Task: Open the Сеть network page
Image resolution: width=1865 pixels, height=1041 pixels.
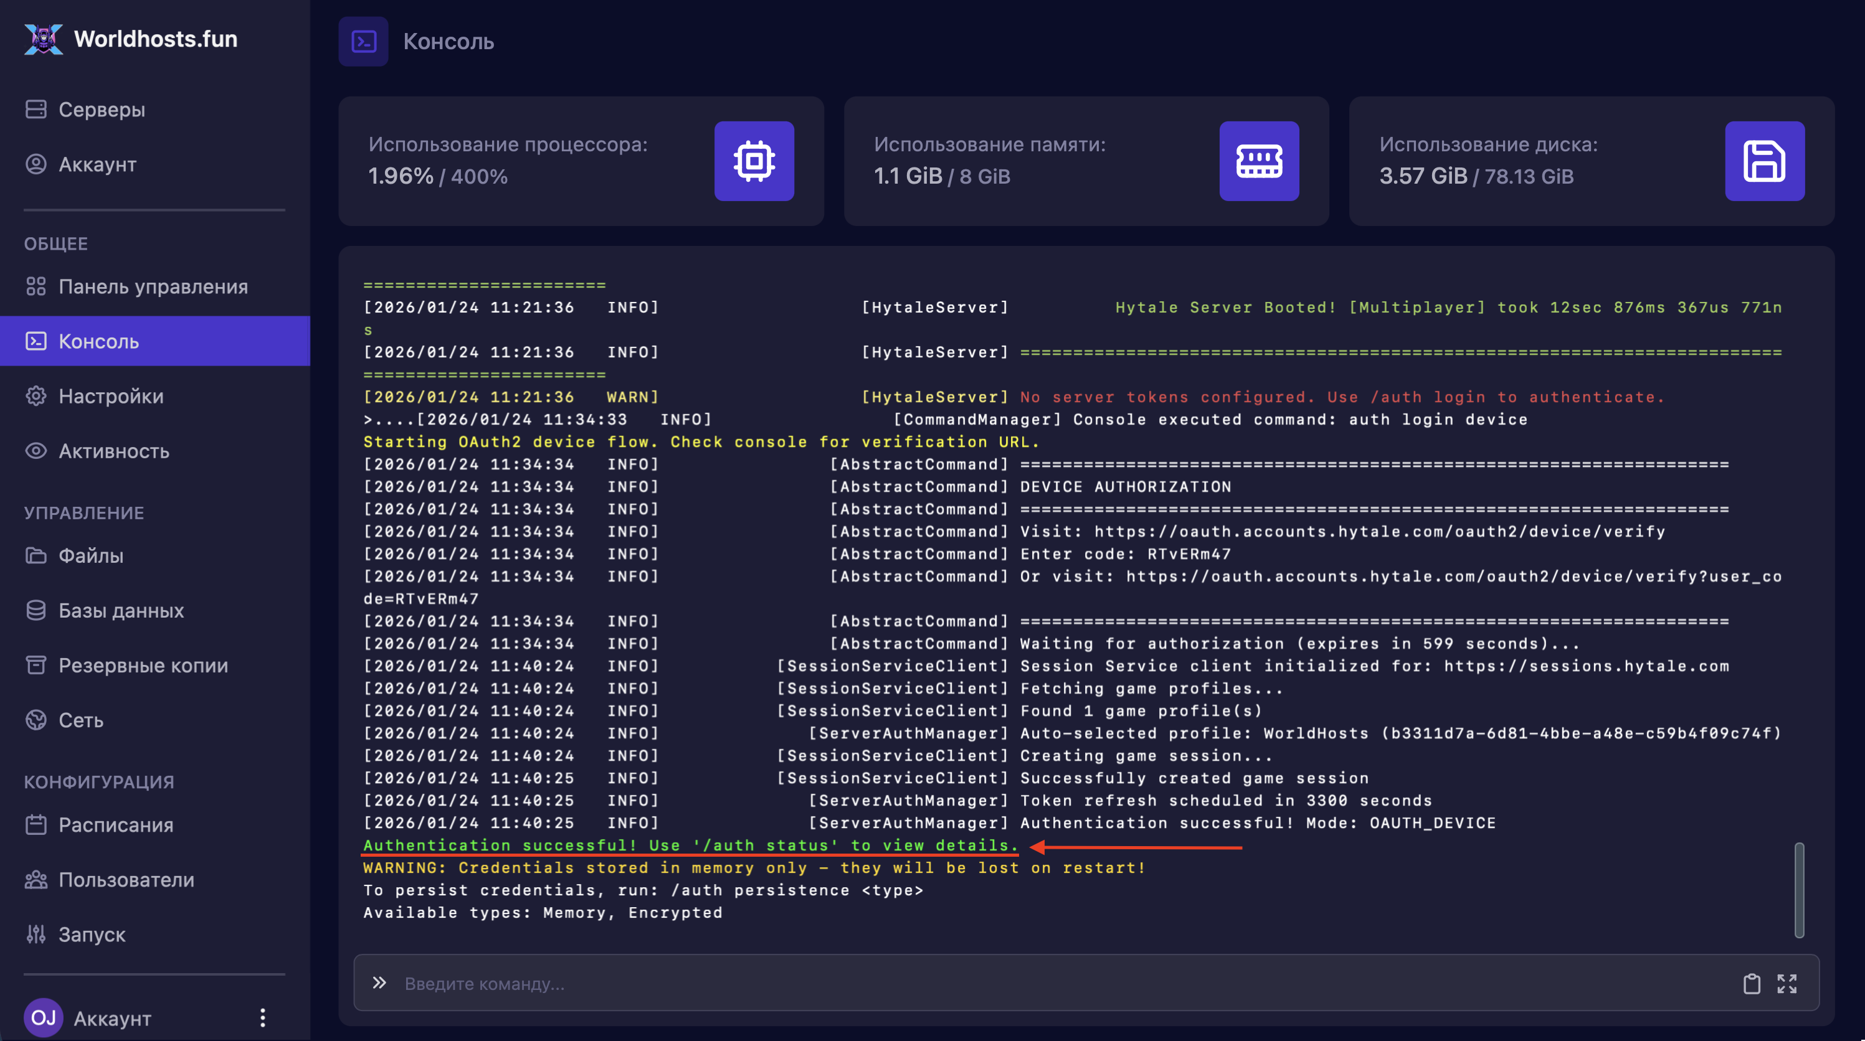Action: (x=80, y=720)
